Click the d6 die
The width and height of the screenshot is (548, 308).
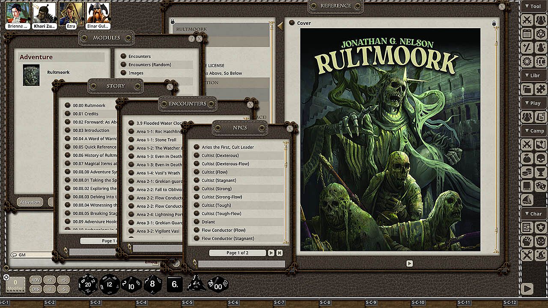(x=174, y=284)
